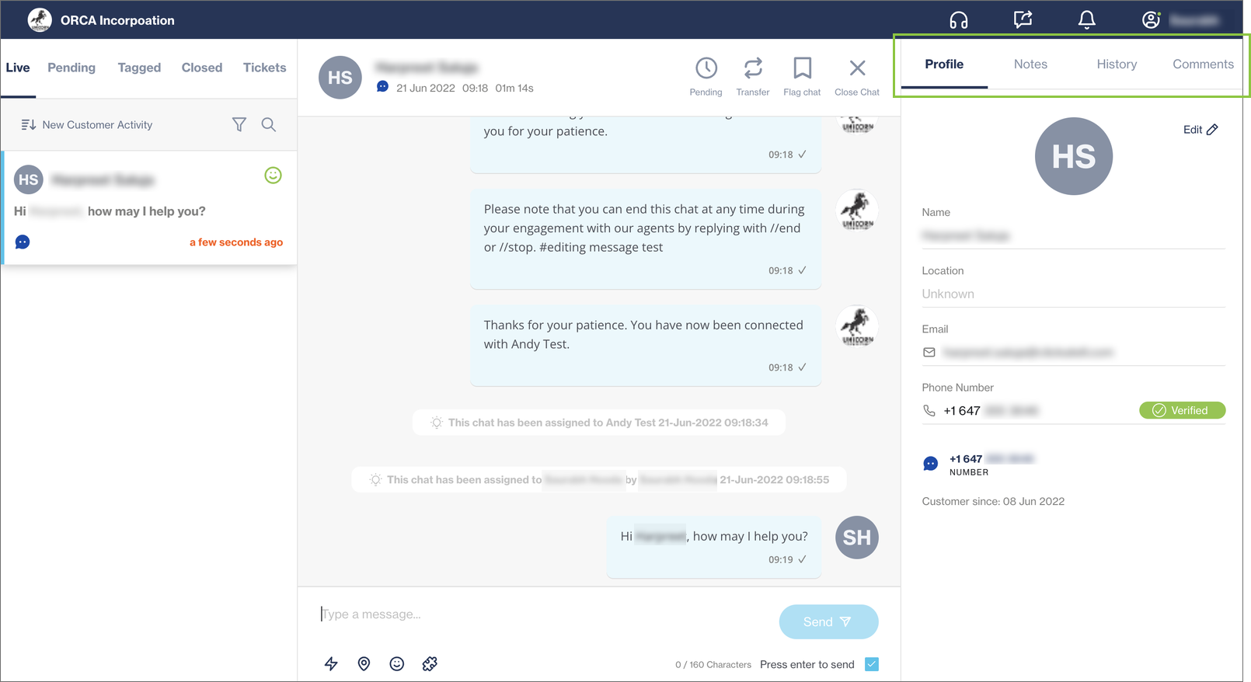
Task: Click the Type a message field
Action: click(544, 614)
